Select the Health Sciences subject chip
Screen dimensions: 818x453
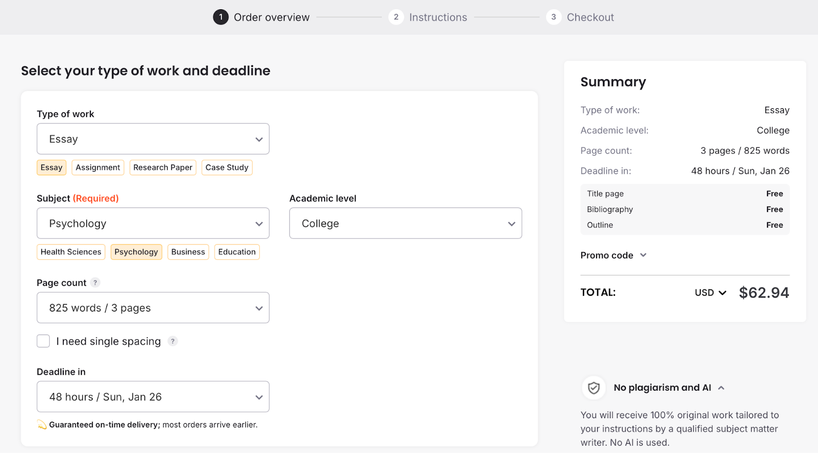pos(71,252)
